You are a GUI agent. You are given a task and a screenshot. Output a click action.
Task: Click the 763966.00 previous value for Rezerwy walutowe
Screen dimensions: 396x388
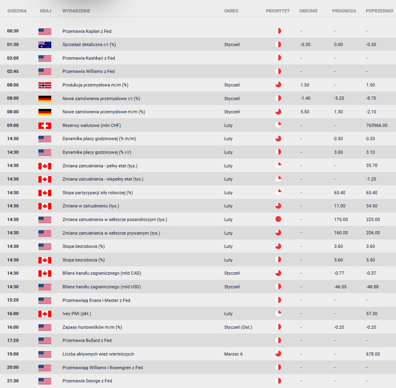pos(376,125)
